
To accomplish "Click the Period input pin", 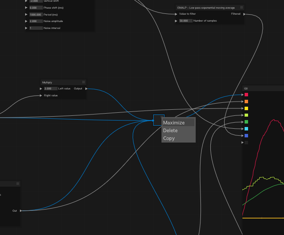I will pyautogui.click(x=26, y=14).
